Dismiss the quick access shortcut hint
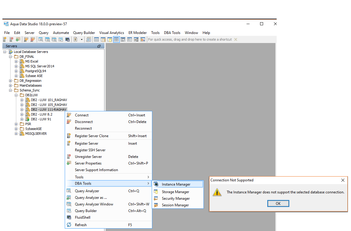The width and height of the screenshot is (351, 231). [x=235, y=39]
